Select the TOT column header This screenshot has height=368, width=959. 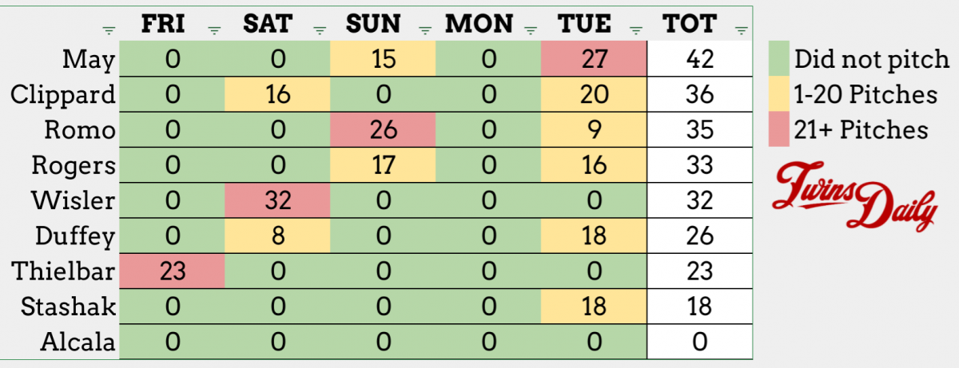point(690,24)
